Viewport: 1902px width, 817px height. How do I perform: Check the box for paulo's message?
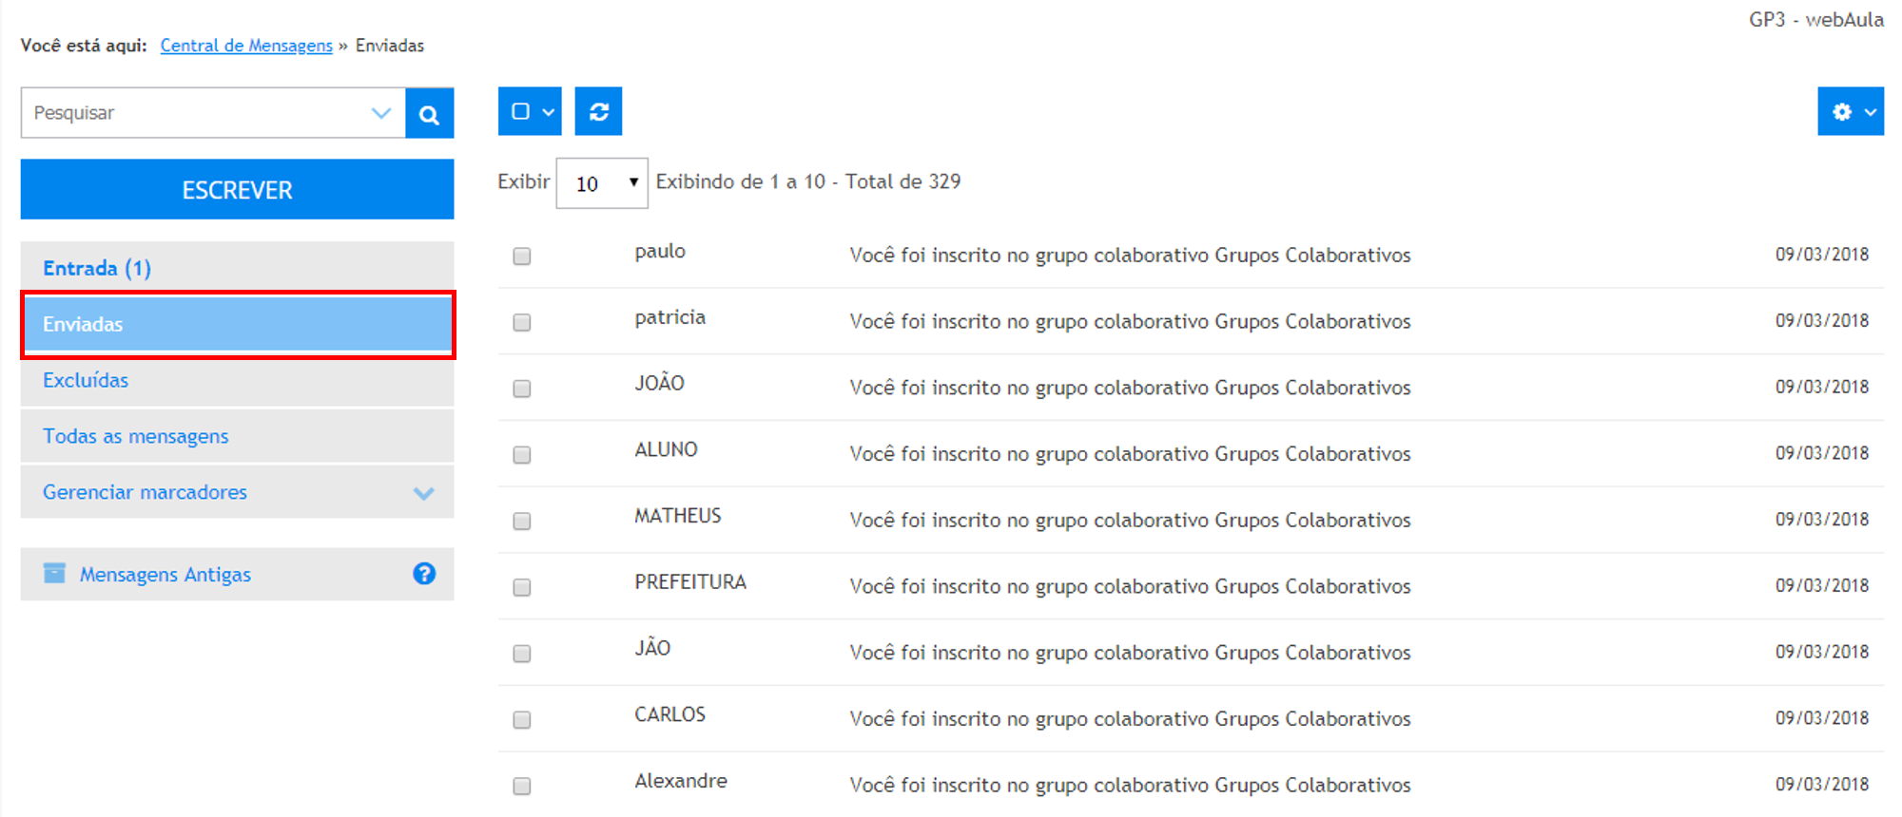coord(521,256)
